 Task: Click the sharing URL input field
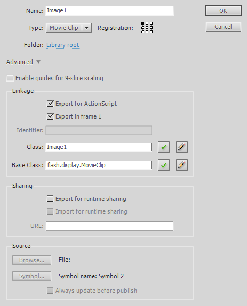coord(109,226)
